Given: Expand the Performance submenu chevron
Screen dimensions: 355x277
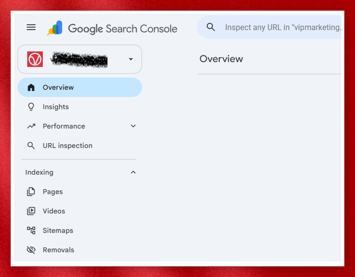Looking at the screenshot, I should coord(133,126).
